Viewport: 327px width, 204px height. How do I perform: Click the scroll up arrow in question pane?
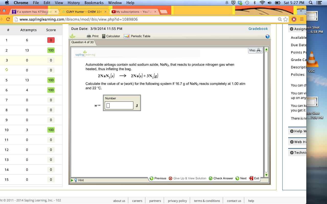pos(266,49)
